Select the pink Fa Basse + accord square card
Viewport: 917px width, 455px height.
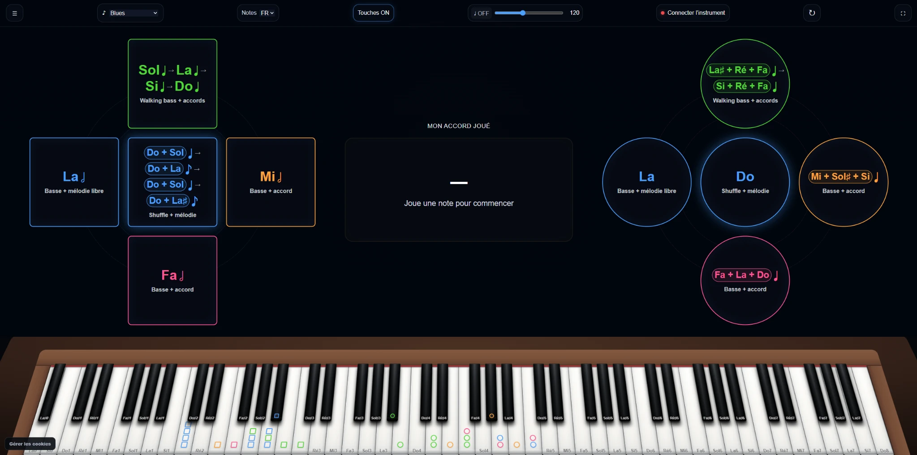172,280
